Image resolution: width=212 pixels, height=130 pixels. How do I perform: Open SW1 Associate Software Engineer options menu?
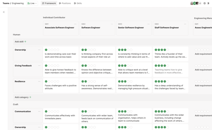click(75, 24)
